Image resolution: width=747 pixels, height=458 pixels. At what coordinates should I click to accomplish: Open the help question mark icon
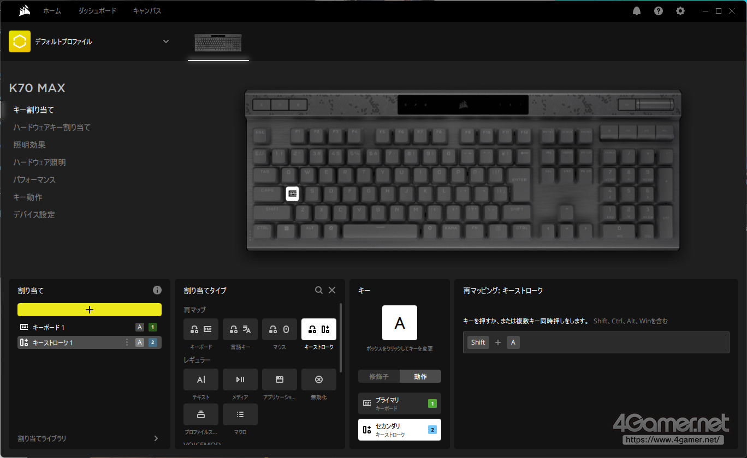[x=659, y=11]
